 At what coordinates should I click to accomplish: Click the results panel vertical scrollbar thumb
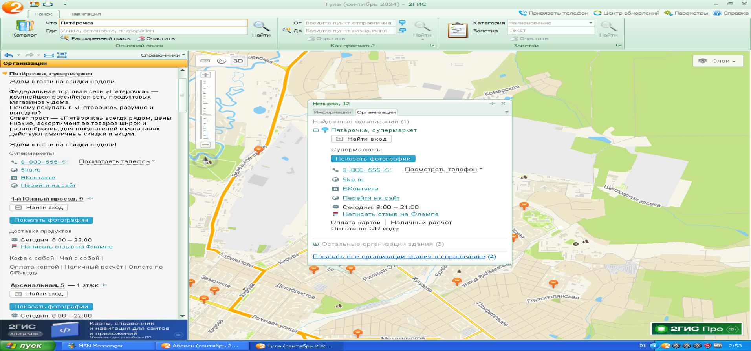(x=182, y=95)
